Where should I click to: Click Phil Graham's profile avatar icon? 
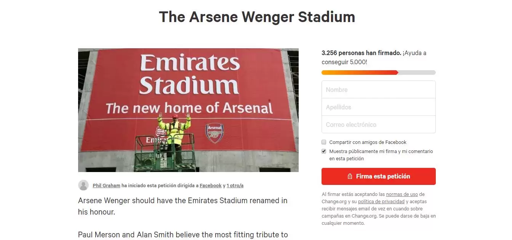click(83, 185)
